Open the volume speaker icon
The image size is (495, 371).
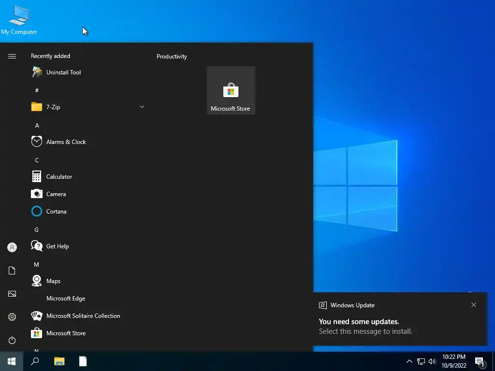433,361
